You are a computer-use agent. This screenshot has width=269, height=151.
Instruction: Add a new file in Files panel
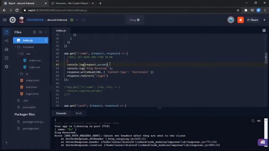click(34, 32)
